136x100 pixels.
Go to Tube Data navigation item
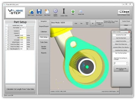(x=44, y=42)
